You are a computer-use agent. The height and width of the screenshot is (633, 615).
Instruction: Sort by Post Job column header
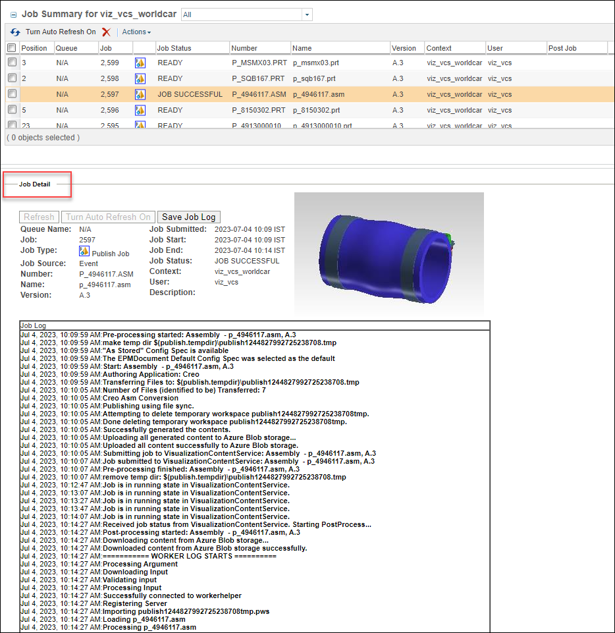click(562, 48)
